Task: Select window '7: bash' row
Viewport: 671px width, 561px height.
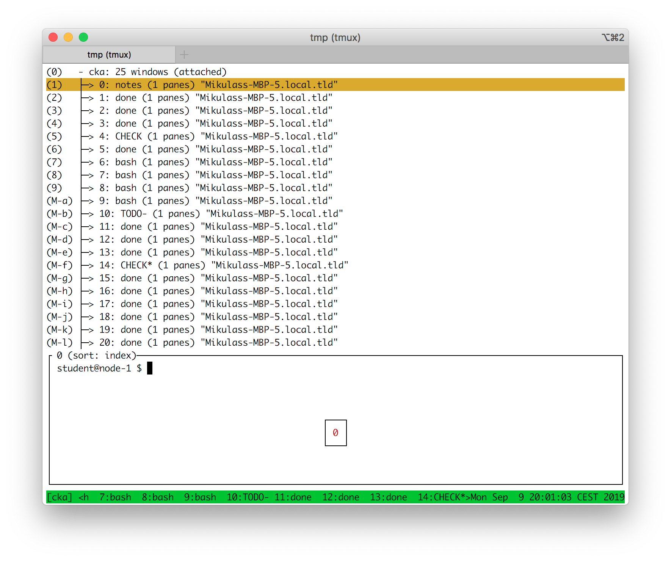Action: [x=335, y=175]
